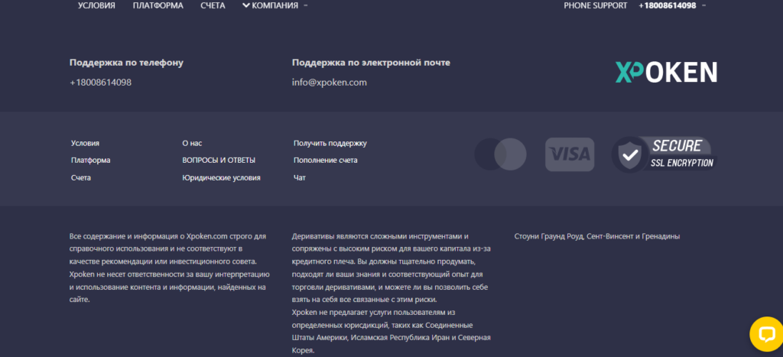This screenshot has width=783, height=357.
Task: Open the Платформа footer link
Action: click(90, 161)
